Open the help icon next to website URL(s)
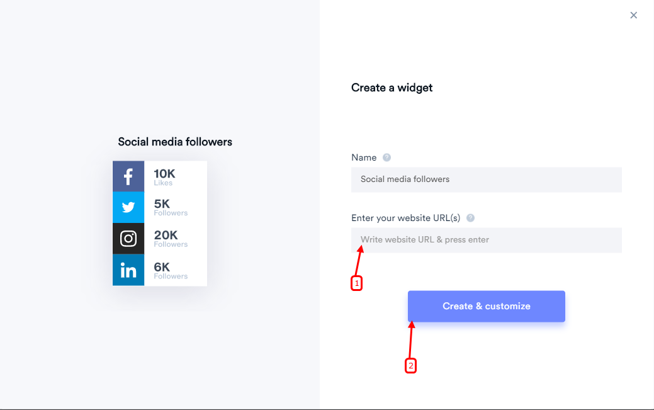 click(470, 218)
